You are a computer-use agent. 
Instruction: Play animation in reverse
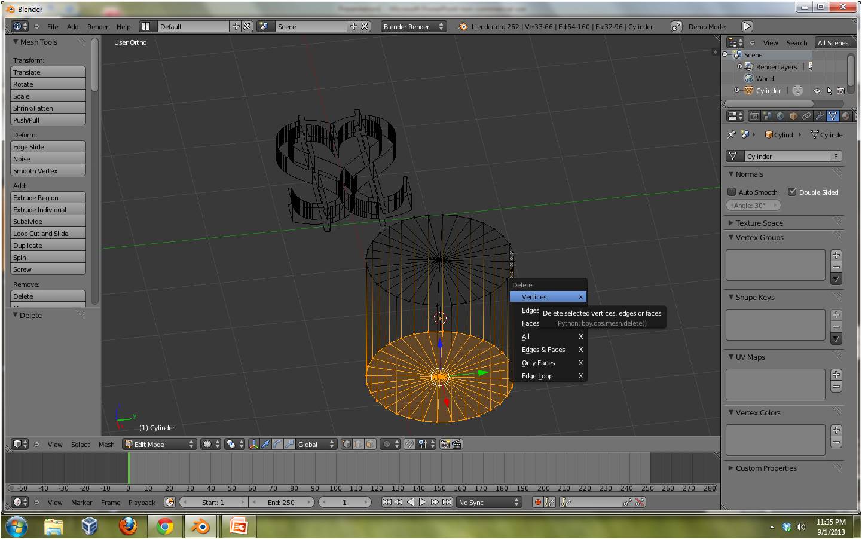pyautogui.click(x=411, y=503)
